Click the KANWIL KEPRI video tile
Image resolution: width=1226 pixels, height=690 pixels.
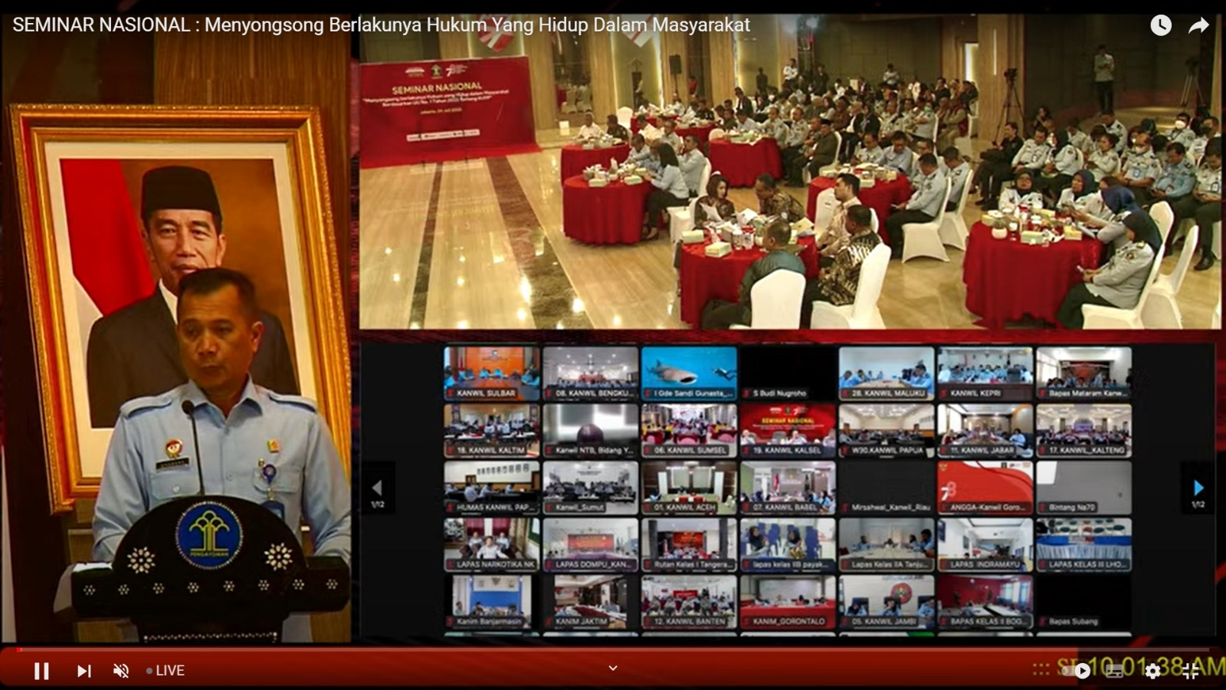985,373
